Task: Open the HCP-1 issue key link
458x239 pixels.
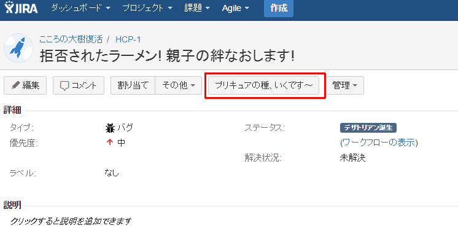Action: point(128,39)
